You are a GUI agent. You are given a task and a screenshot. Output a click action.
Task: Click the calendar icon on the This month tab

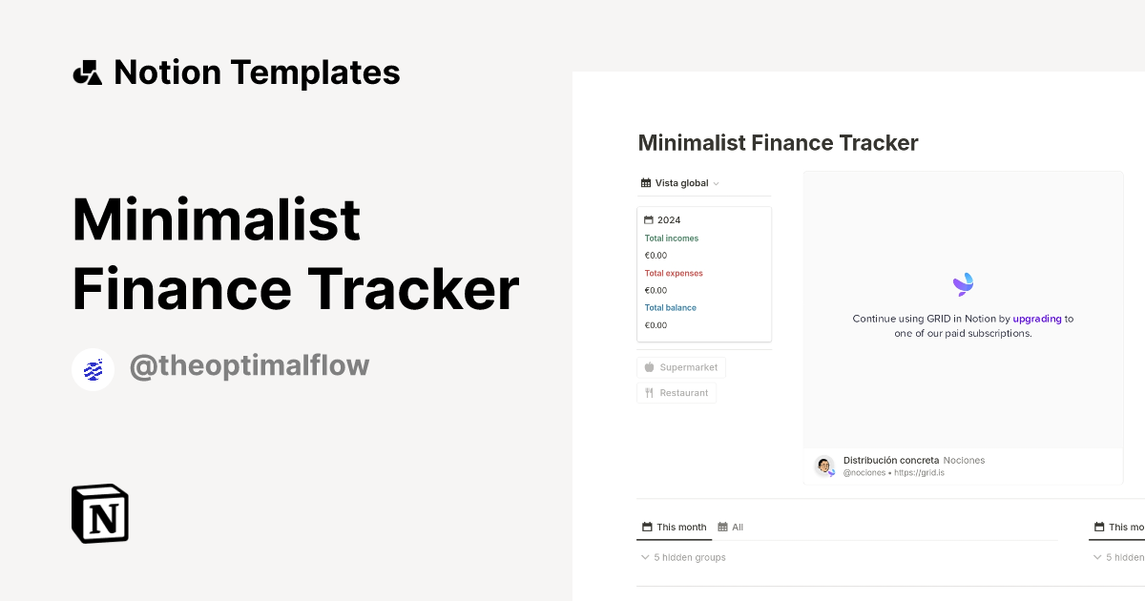coord(646,527)
